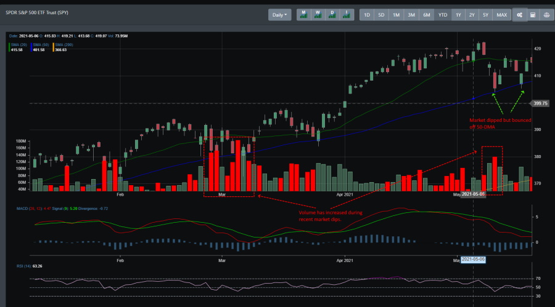Switch to weekly bars with W chart icon
Screen dimensions: 555x307
pos(318,15)
